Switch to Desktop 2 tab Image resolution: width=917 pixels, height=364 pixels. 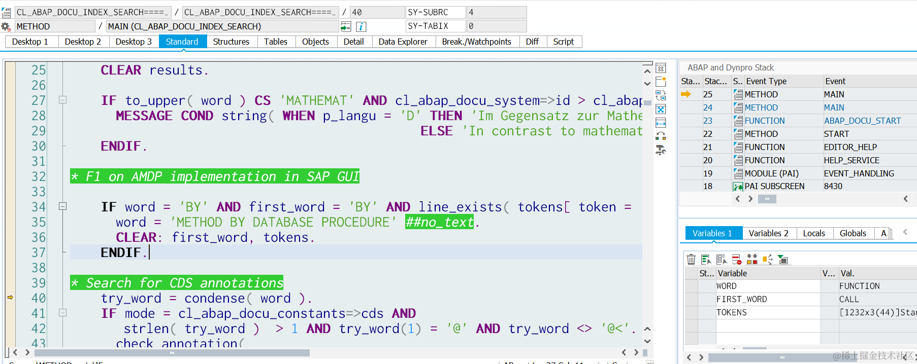83,42
